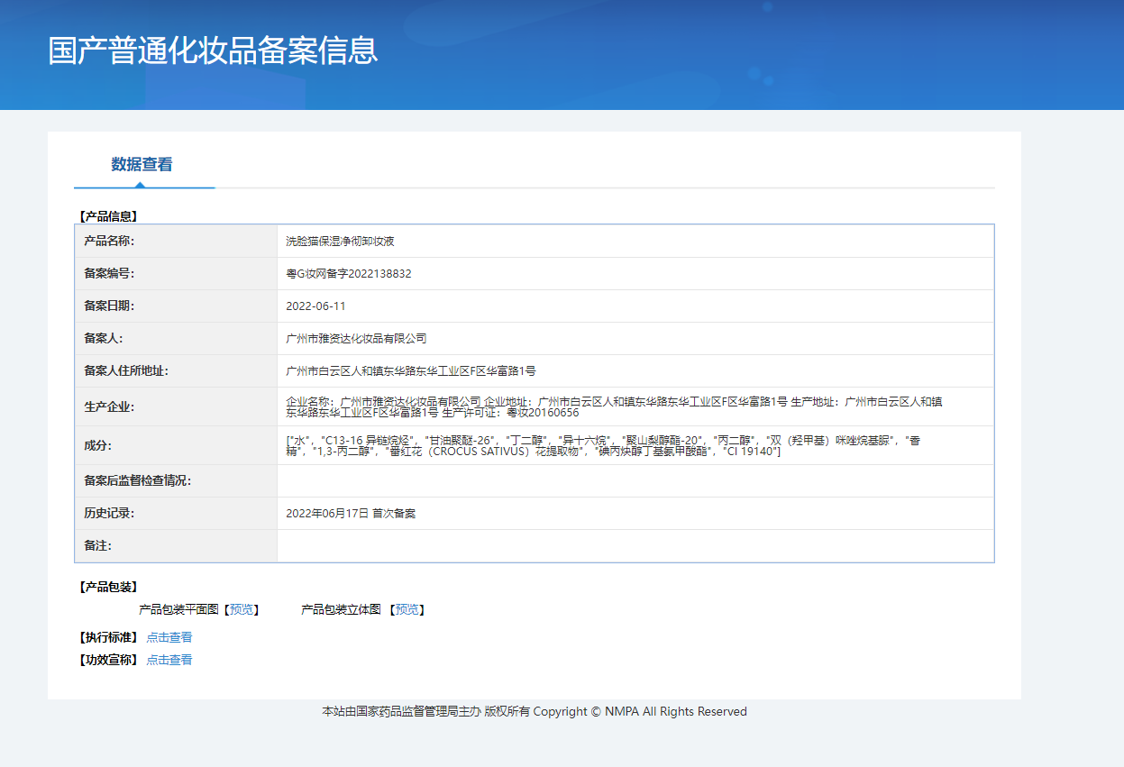The width and height of the screenshot is (1124, 767).
Task: Open 预览 for 产品包装立体图
Action: 407,609
